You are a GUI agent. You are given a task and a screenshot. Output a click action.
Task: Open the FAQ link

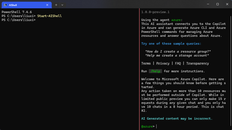[178, 64]
